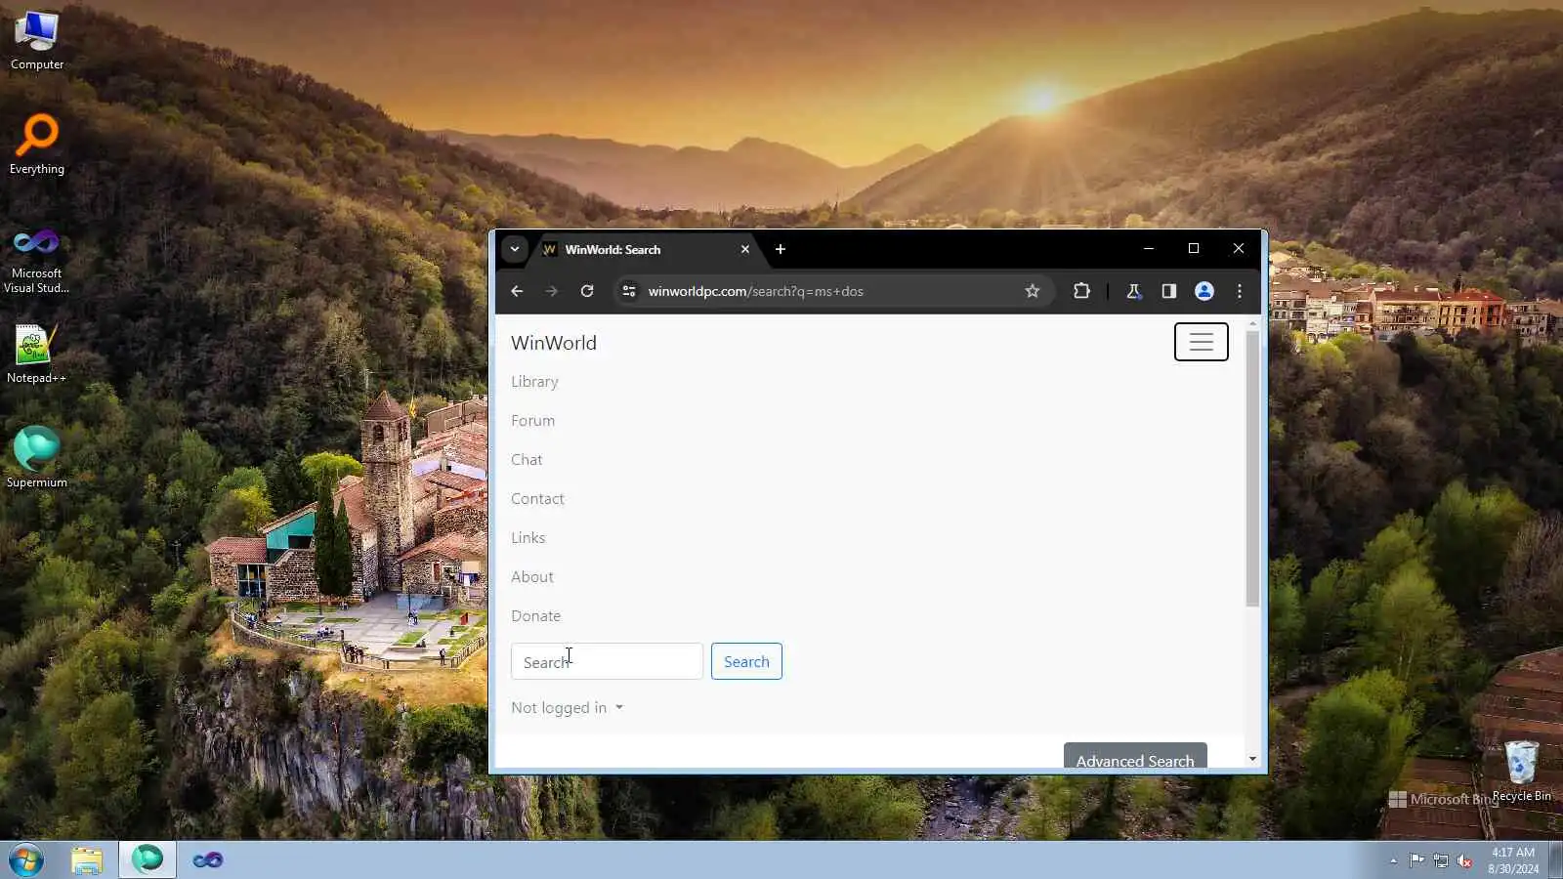Click the Advanced Search button
1563x879 pixels.
tap(1135, 758)
